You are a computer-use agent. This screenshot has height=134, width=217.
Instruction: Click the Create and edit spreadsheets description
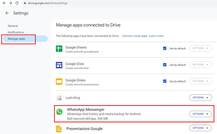point(82,52)
